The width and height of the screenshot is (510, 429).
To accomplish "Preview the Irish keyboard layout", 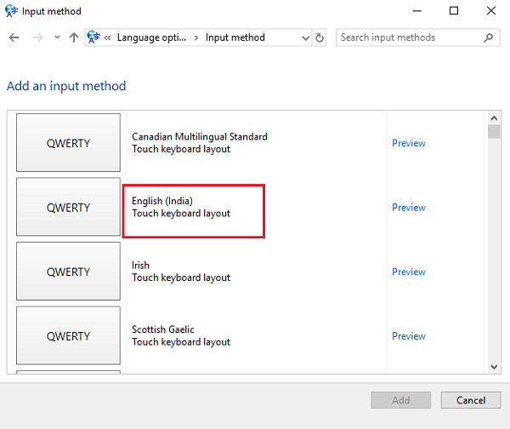I will tap(408, 272).
